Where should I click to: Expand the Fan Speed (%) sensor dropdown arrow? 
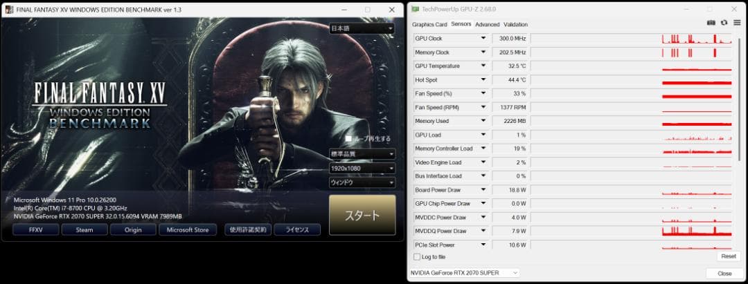[483, 93]
